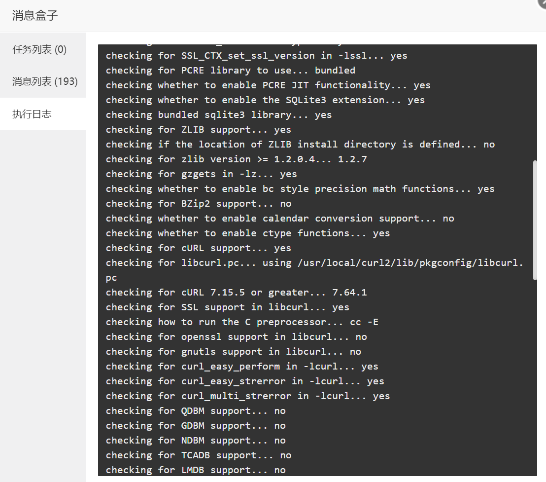Image resolution: width=546 pixels, height=482 pixels.
Task: Click the calendar conversion support line
Action: click(280, 219)
